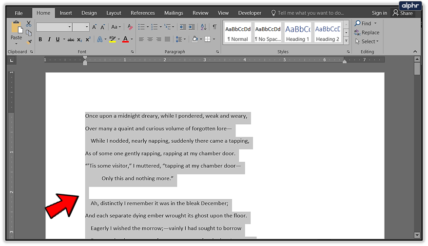428x246 pixels.
Task: Toggle Show/Hide paragraph marks
Action: coord(214,27)
